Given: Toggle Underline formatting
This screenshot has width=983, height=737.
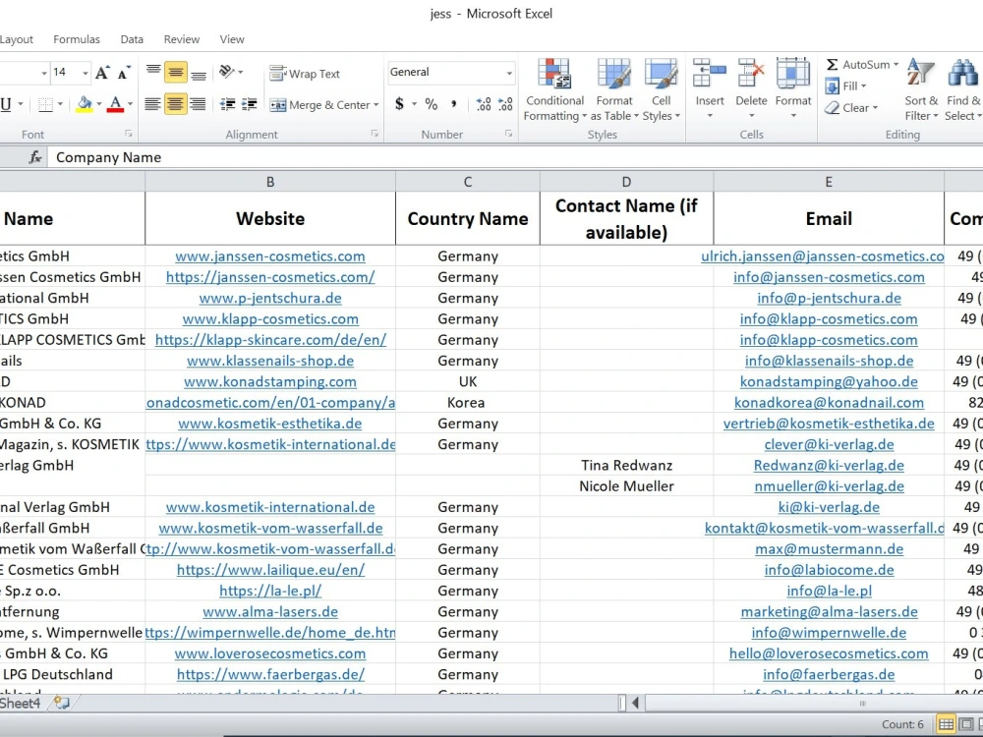Looking at the screenshot, I should 6,104.
